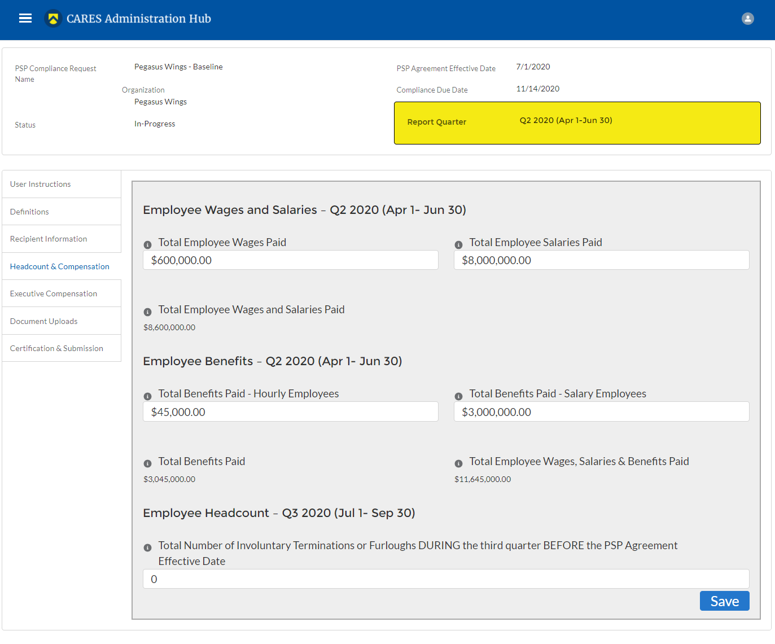The image size is (775, 644).
Task: Edit the Total Employee Salaries Paid field
Action: (x=601, y=260)
